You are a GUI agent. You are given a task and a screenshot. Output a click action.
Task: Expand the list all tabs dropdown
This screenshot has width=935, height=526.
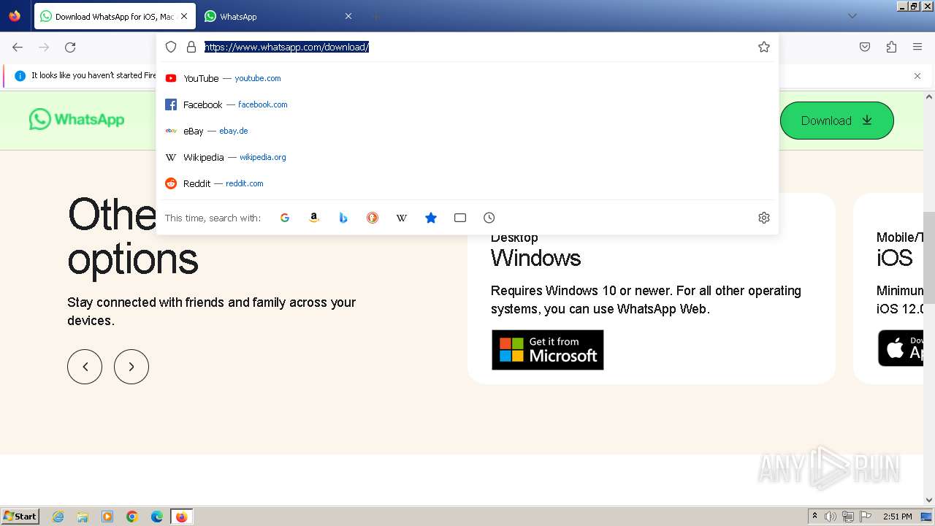point(852,16)
